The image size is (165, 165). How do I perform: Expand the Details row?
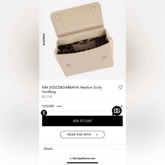[x=82, y=149]
